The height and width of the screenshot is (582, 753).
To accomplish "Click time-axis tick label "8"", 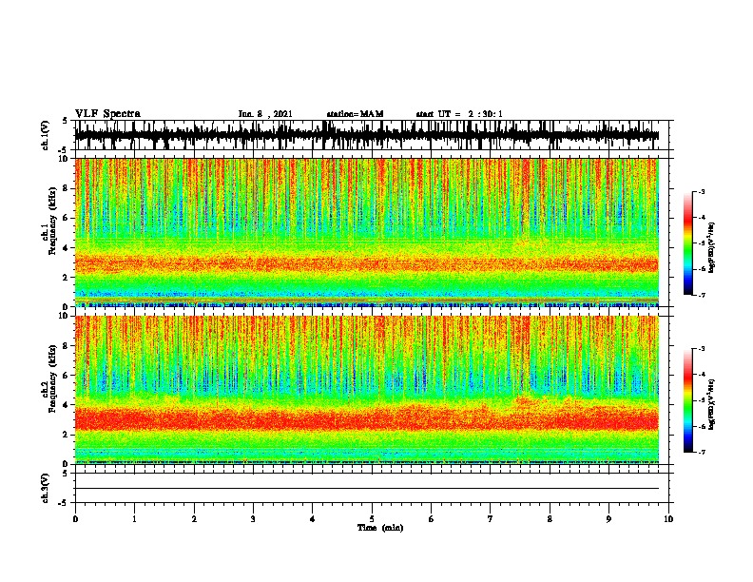I will pos(550,519).
